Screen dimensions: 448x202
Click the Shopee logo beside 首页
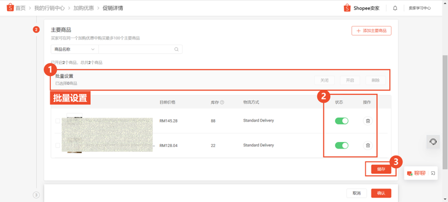click(x=10, y=8)
